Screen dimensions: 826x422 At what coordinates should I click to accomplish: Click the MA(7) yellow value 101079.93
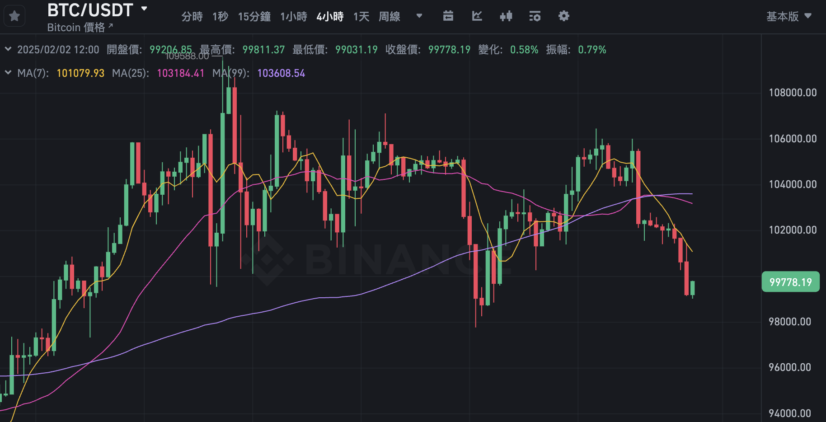[80, 73]
